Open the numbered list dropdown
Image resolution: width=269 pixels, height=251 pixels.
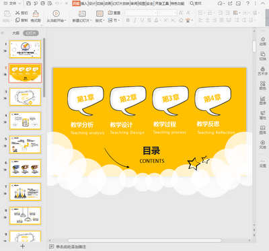point(211,13)
